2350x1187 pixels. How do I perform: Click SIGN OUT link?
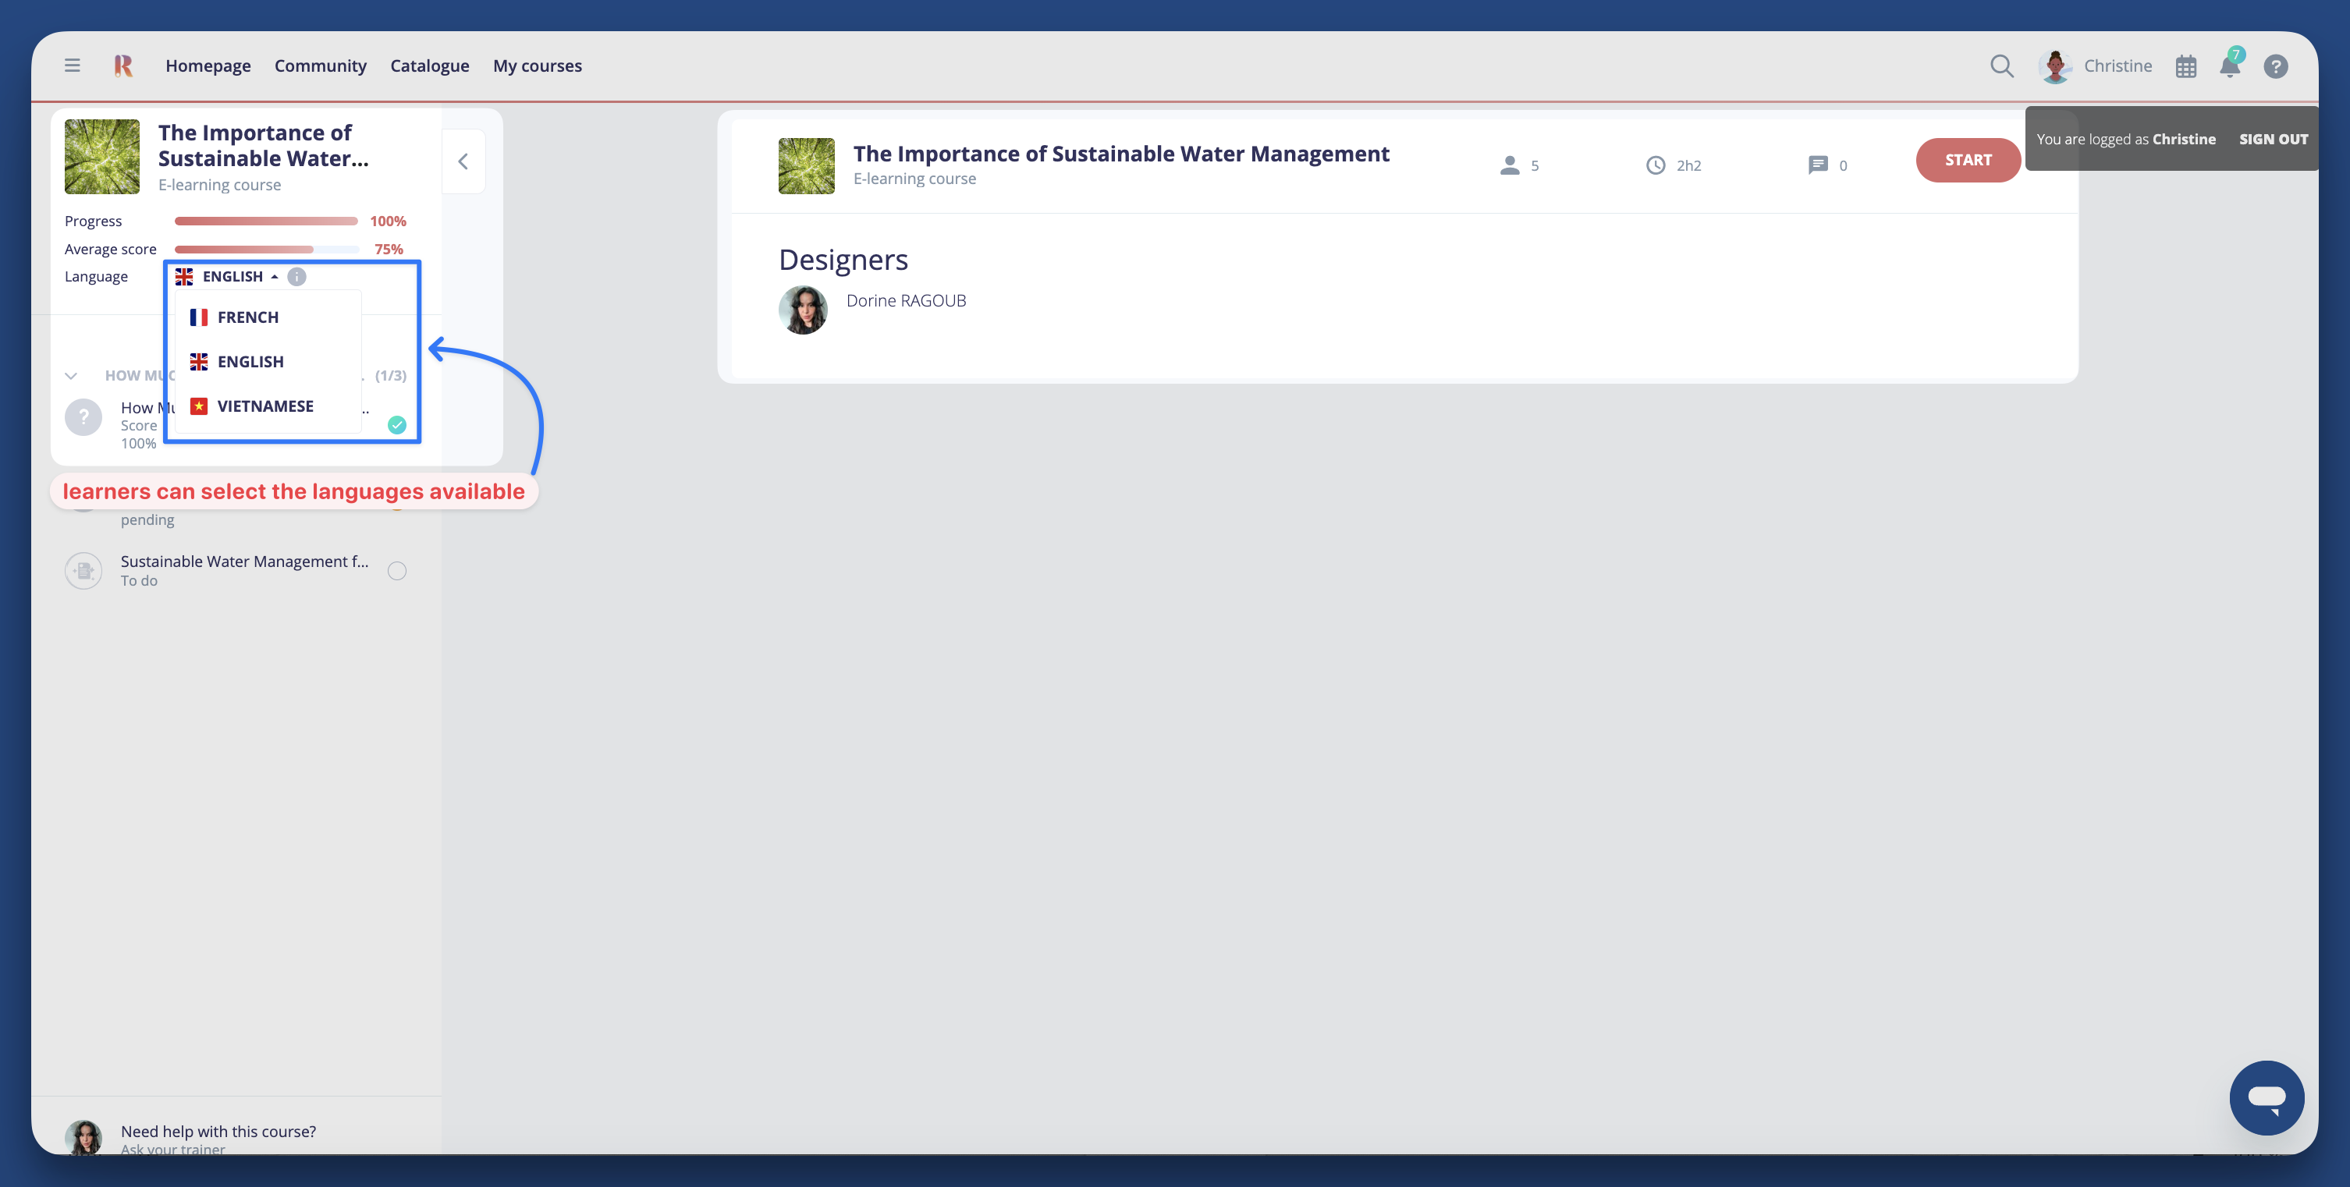tap(2273, 139)
